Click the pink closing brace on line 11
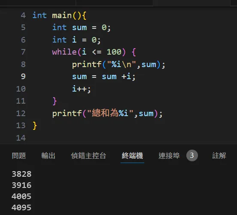Image resolution: width=237 pixels, height=215 pixels. pyautogui.click(x=55, y=101)
